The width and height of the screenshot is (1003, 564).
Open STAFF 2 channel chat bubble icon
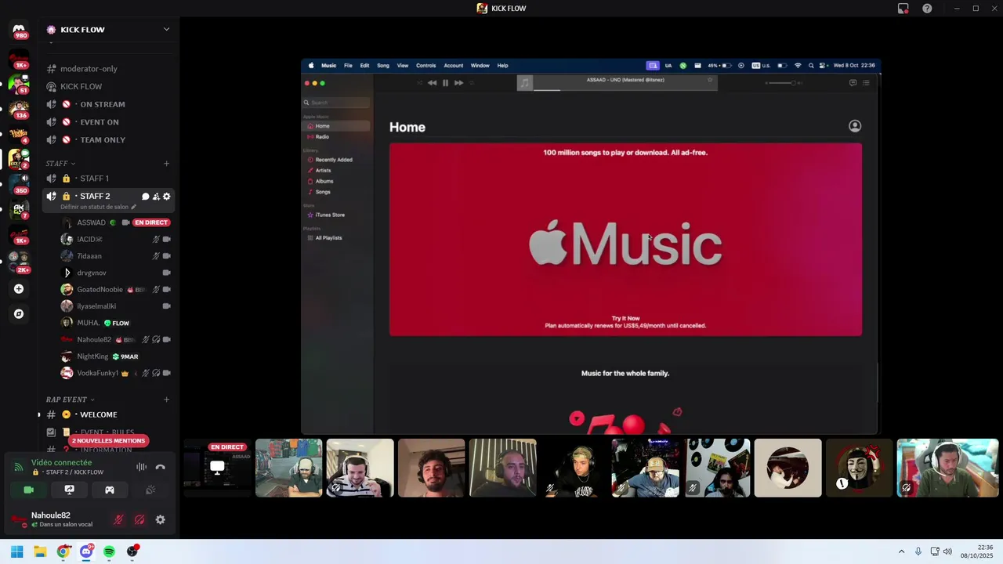(145, 197)
